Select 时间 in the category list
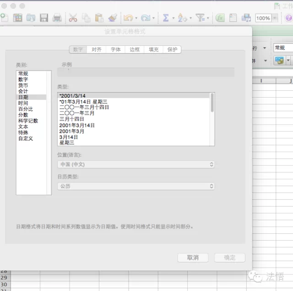Image resolution: width=293 pixels, height=291 pixels. [x=31, y=103]
